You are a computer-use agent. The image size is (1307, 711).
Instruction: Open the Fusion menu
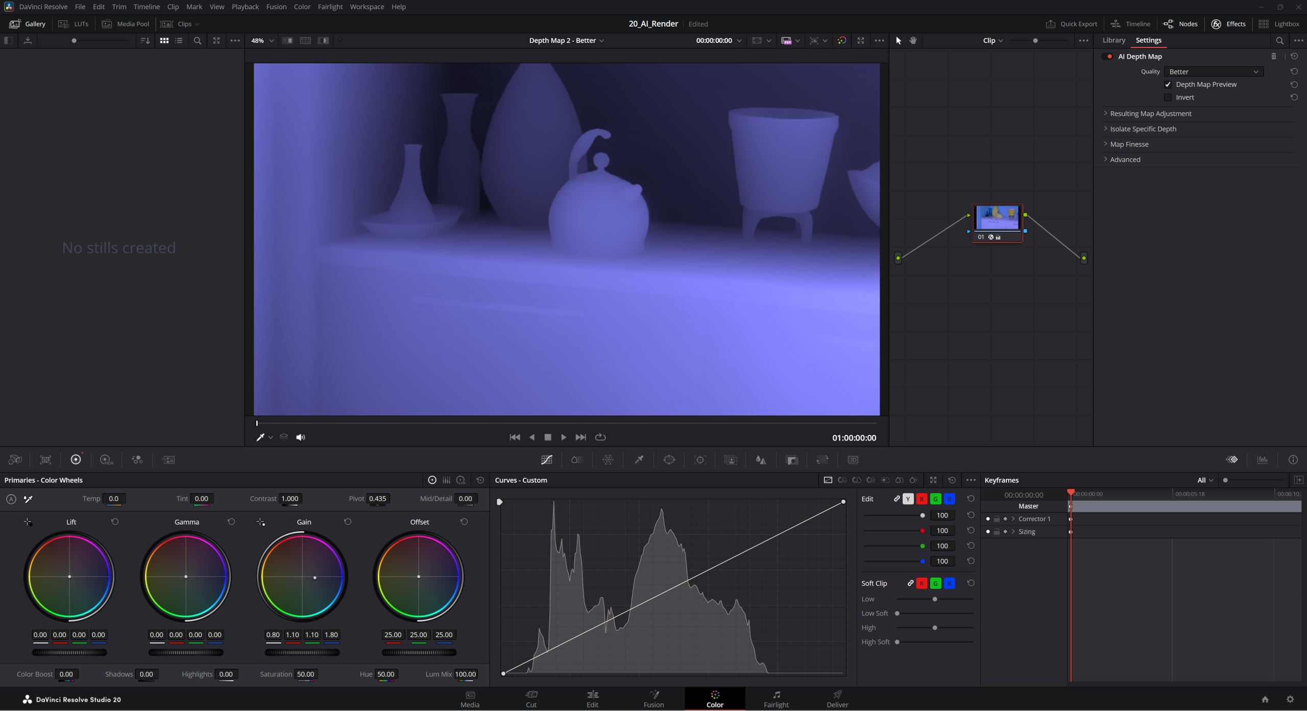click(x=276, y=7)
